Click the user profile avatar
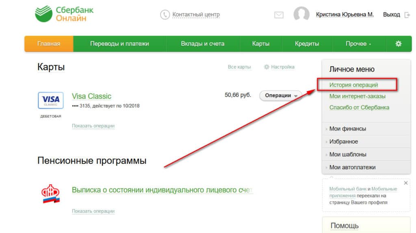Image resolution: width=416 pixels, height=233 pixels. coord(301,15)
